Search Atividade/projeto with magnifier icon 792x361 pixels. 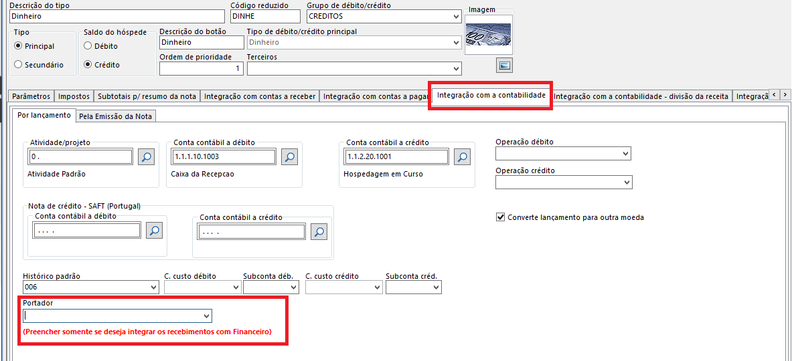pyautogui.click(x=147, y=157)
